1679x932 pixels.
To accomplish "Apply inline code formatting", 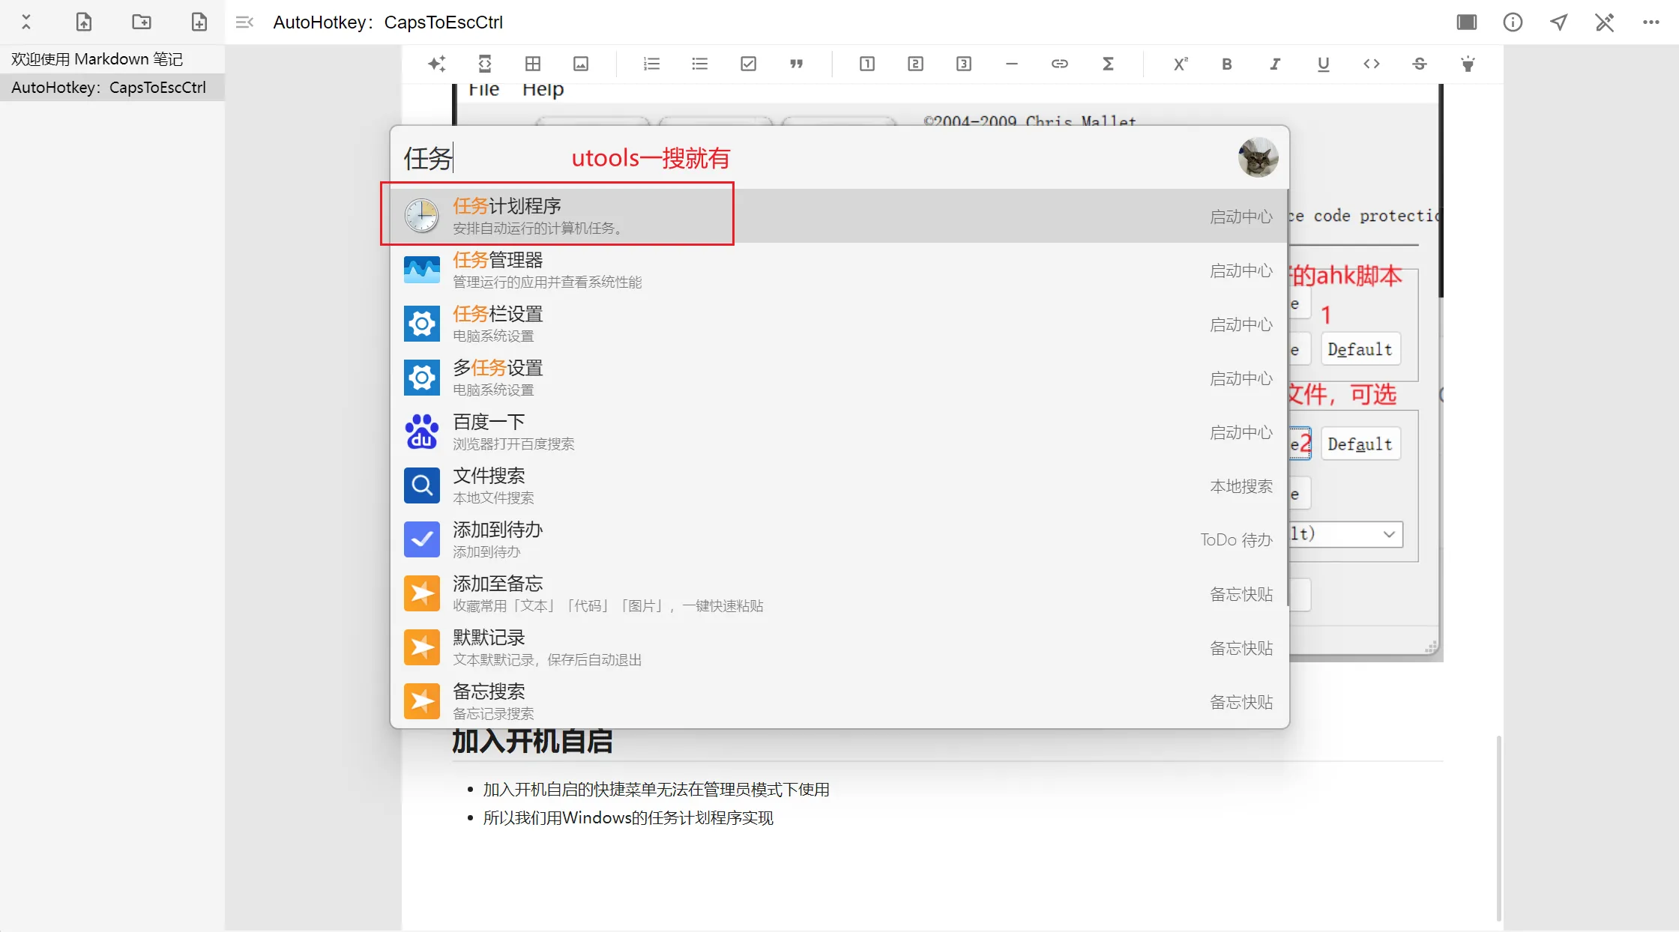I will coord(1372,64).
